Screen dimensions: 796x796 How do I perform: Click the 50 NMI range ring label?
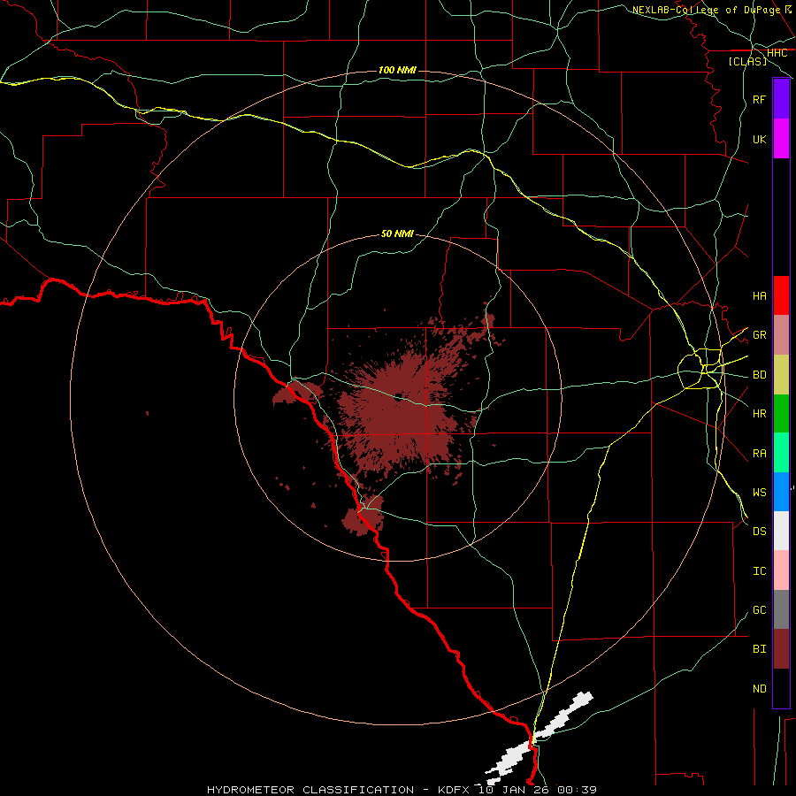(x=397, y=233)
